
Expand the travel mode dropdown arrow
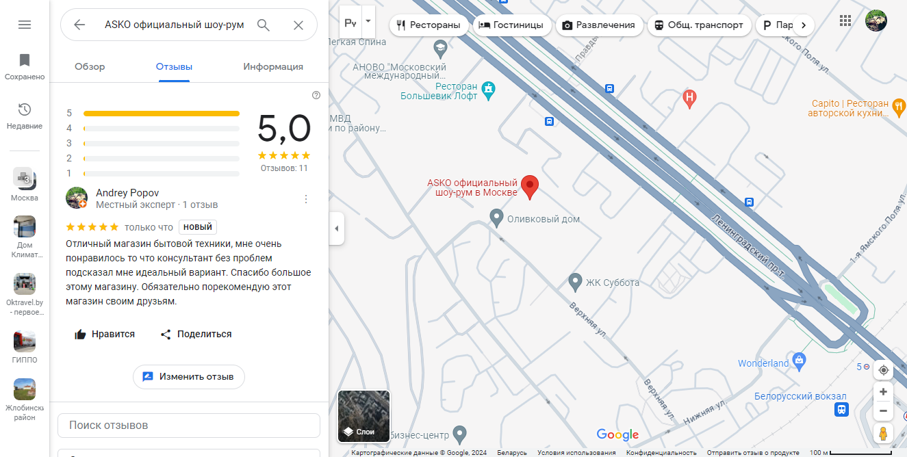(x=368, y=21)
